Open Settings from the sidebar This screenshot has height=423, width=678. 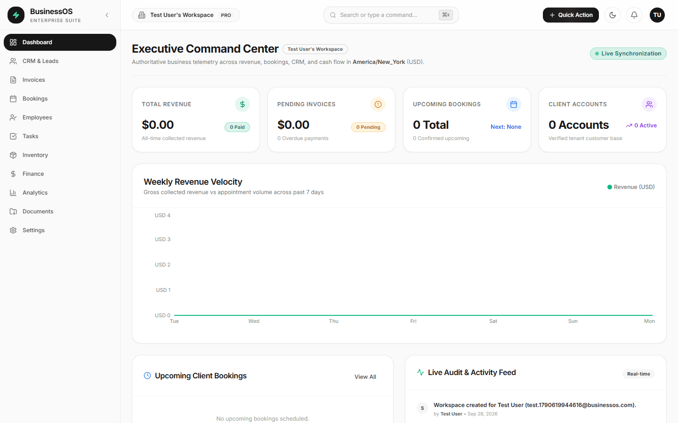[x=60, y=230]
